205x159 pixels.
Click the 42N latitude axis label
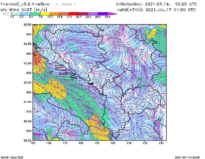(28, 92)
